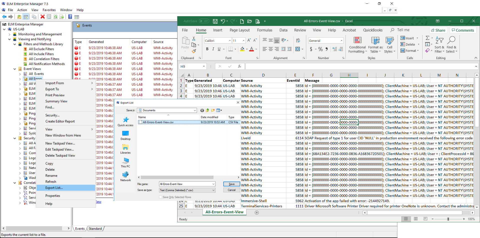Click the Comments button in Excel
480x238 pixels.
pos(462,30)
